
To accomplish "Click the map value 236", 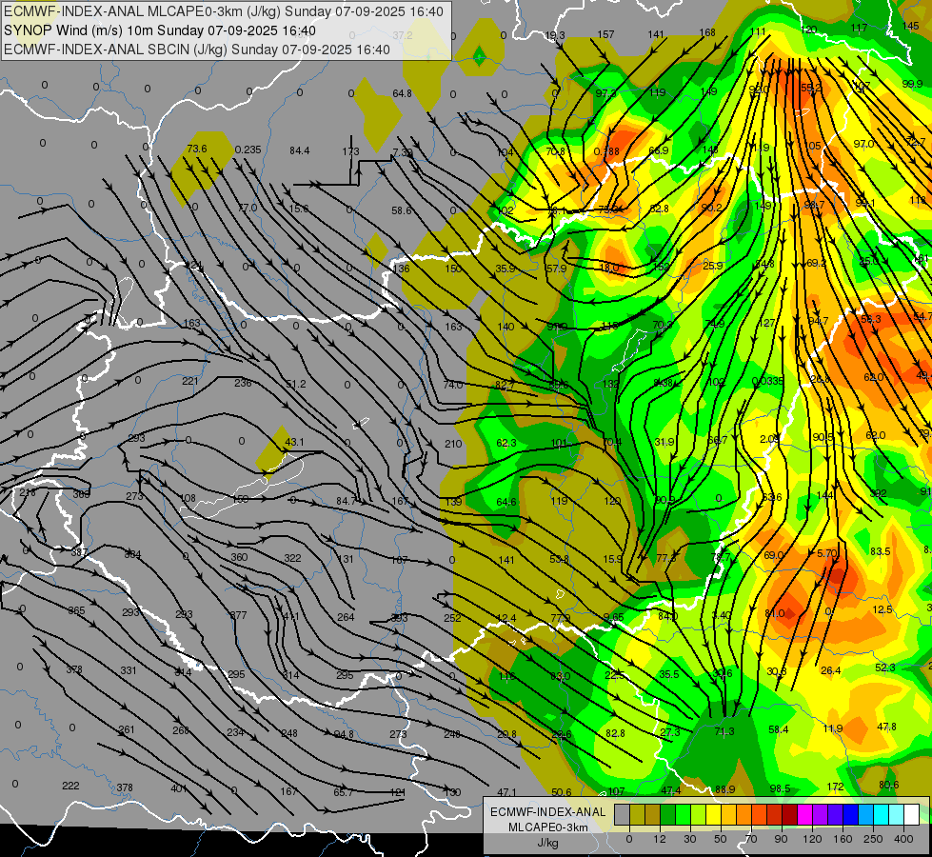I will [243, 383].
